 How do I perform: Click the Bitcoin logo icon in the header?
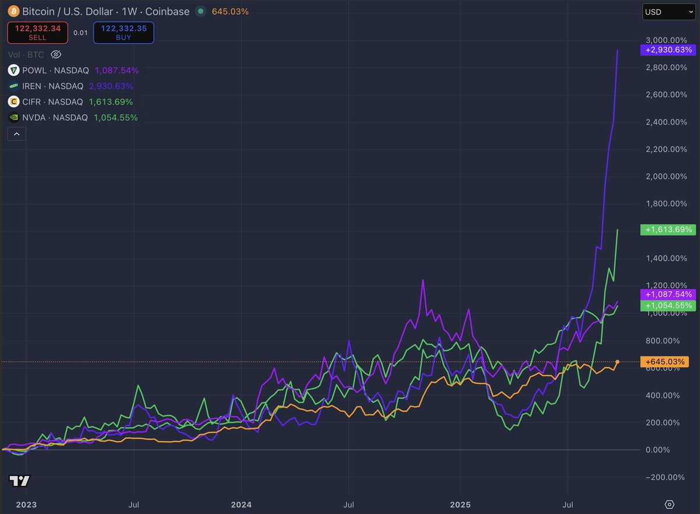13,11
